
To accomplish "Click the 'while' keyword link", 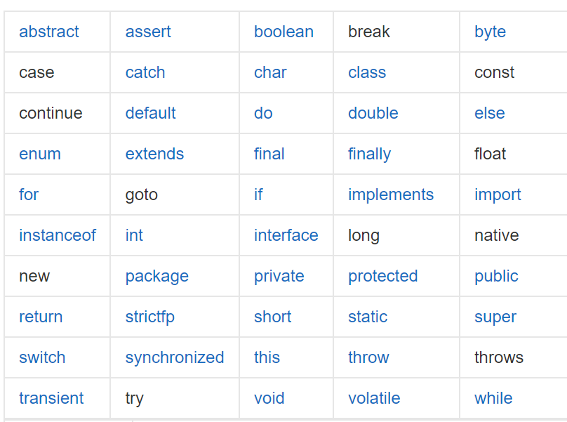I will coord(493,398).
